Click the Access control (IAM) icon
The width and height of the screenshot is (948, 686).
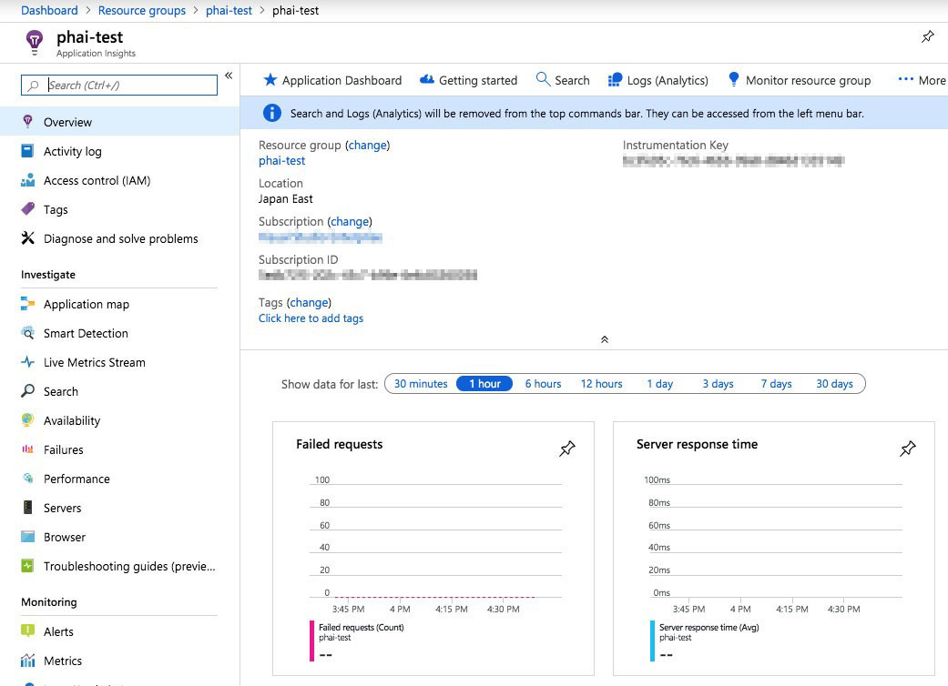tap(27, 180)
